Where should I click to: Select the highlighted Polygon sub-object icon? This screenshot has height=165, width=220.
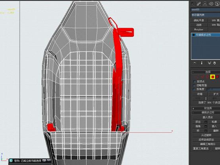coord(213,77)
